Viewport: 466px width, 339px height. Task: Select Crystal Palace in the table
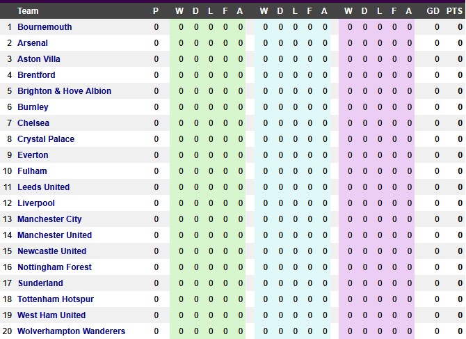46,139
